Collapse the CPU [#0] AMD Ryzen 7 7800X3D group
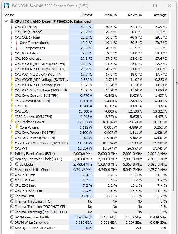Viewport: 178px width, 234px height. coord(6,21)
